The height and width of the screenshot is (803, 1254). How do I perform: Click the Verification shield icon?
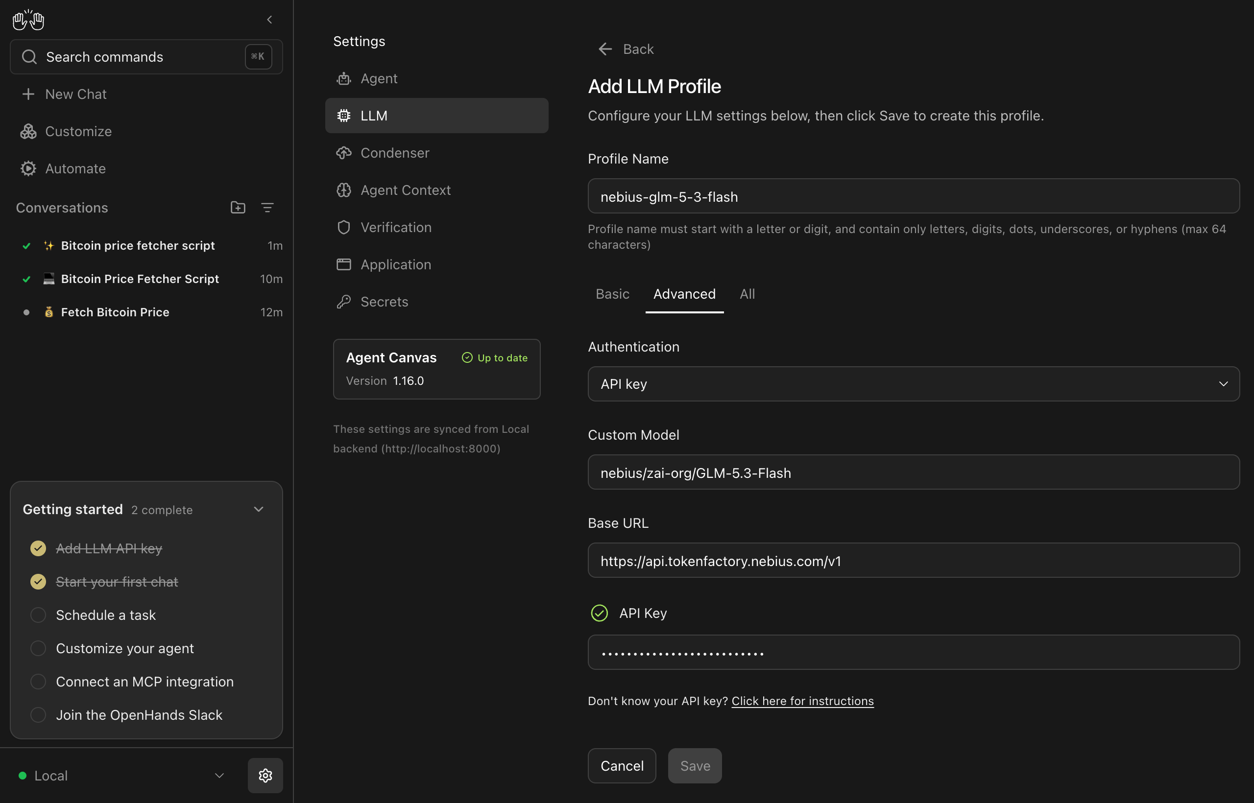pyautogui.click(x=344, y=227)
